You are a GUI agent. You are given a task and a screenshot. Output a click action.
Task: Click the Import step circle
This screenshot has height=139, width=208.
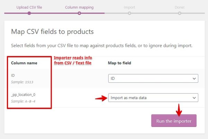coord(129,13)
